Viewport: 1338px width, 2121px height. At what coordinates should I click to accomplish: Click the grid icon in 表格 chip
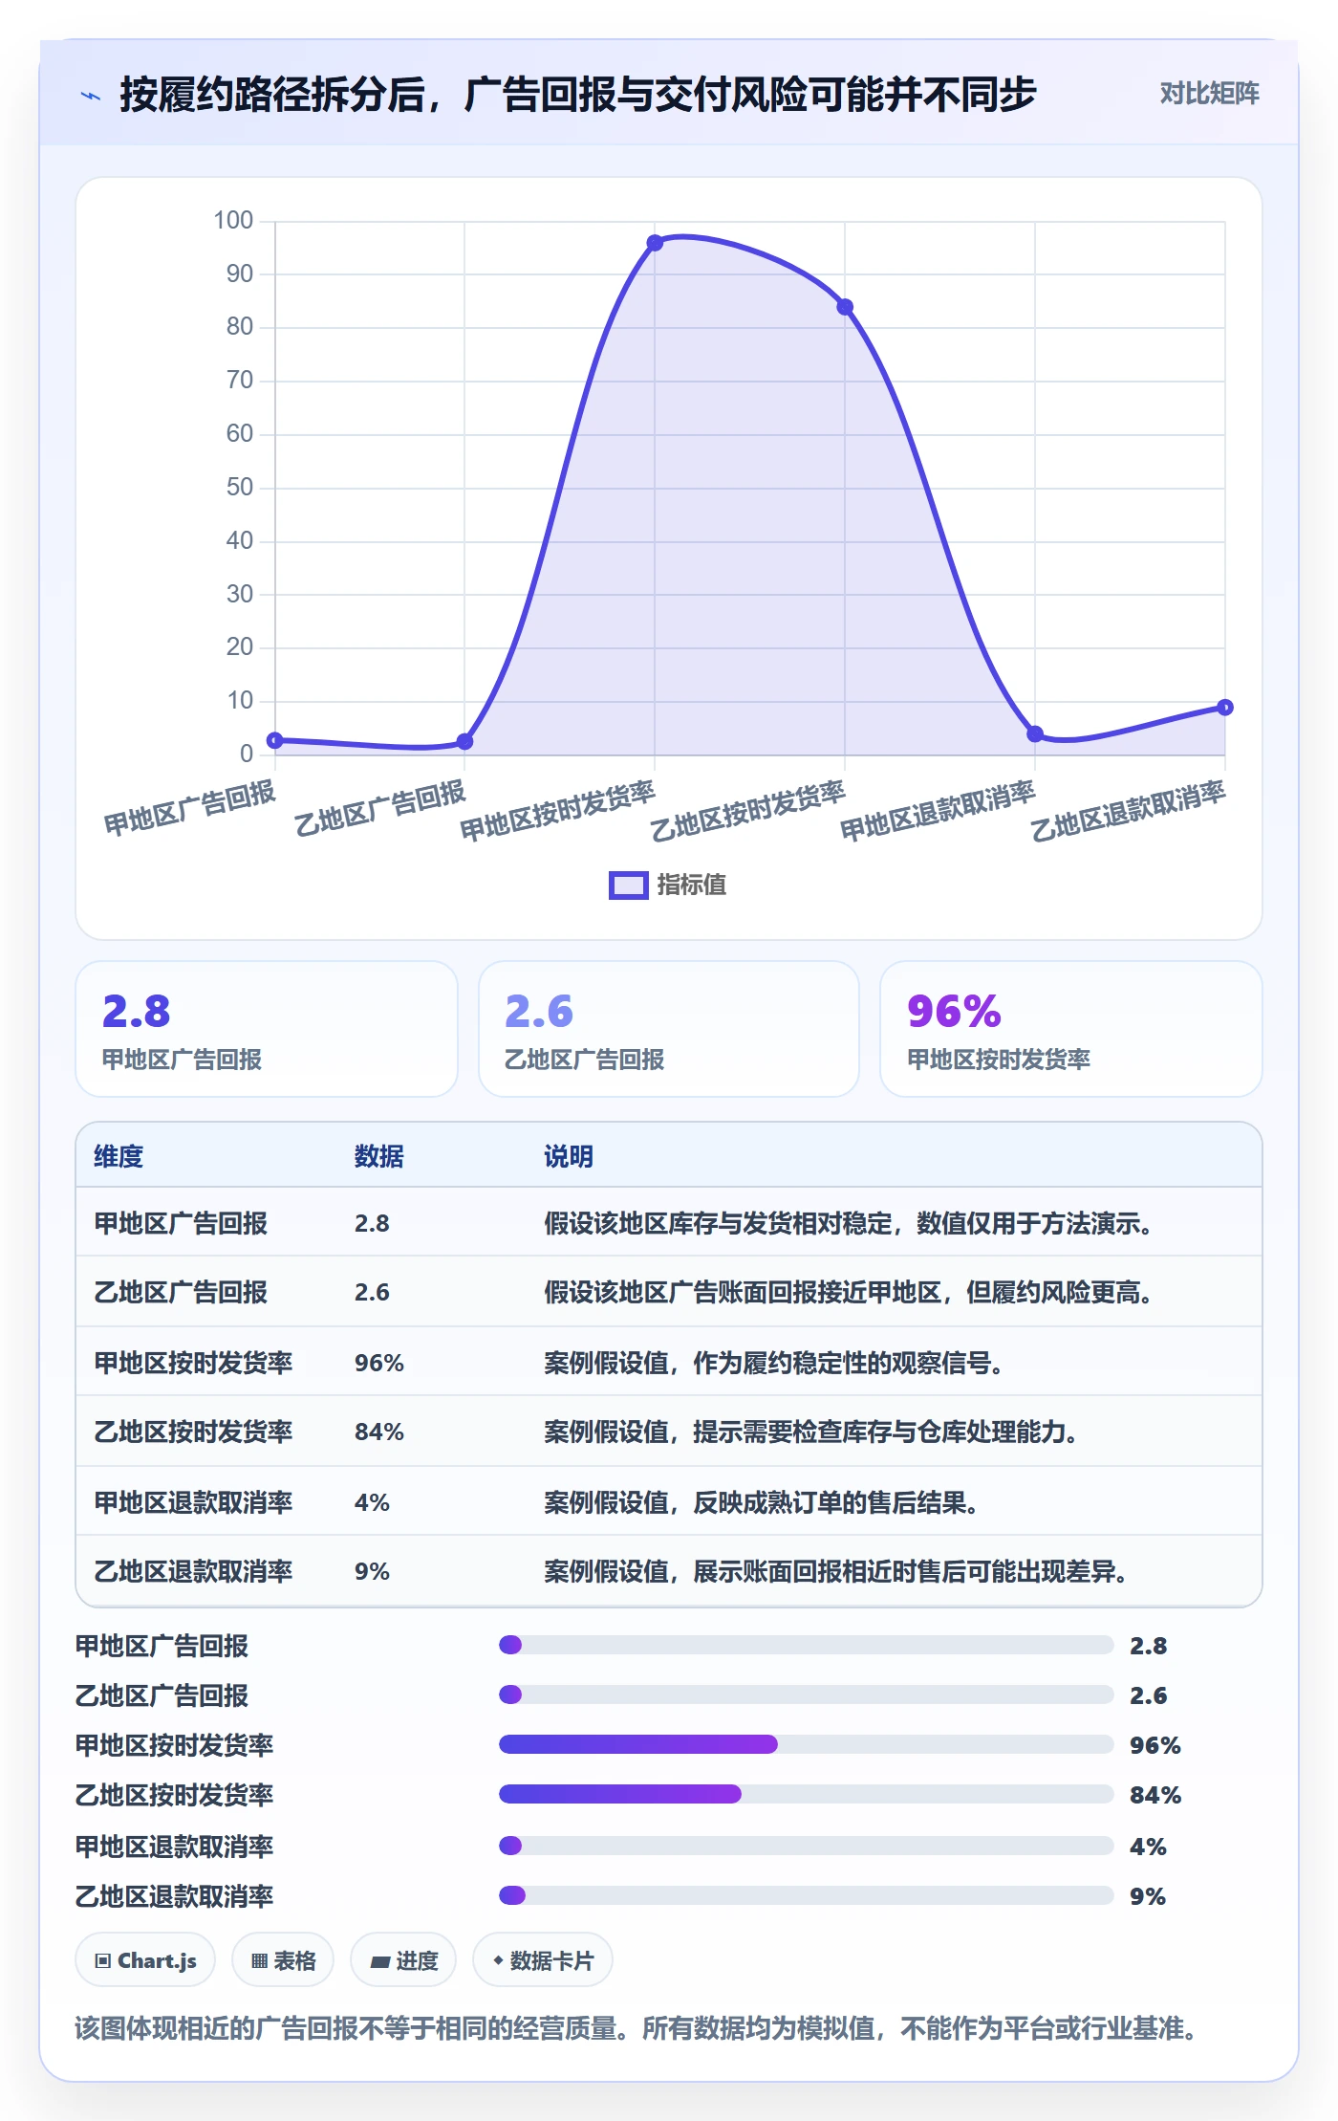pyautogui.click(x=259, y=1961)
